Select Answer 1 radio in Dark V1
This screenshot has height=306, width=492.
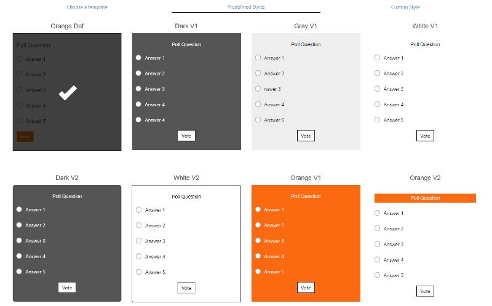point(138,58)
